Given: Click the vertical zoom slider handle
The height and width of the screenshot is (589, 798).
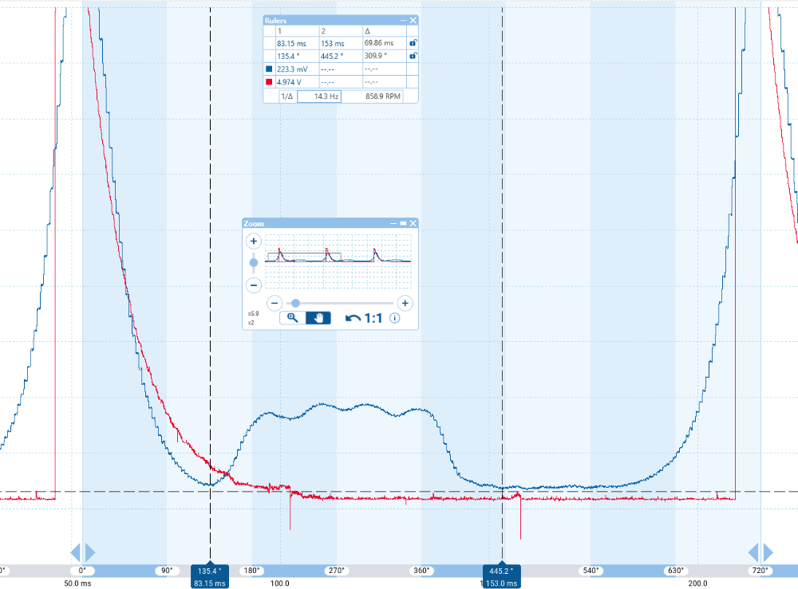Looking at the screenshot, I should pyautogui.click(x=254, y=262).
